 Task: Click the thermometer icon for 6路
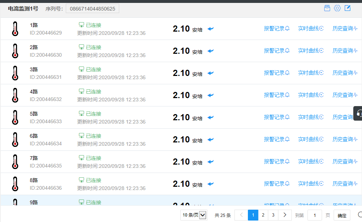[15, 140]
